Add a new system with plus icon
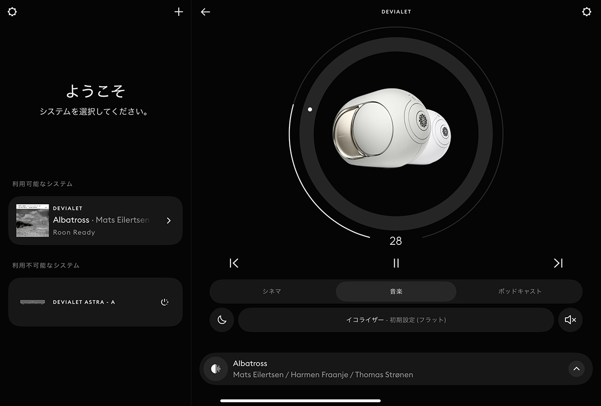601x406 pixels. pyautogui.click(x=179, y=12)
